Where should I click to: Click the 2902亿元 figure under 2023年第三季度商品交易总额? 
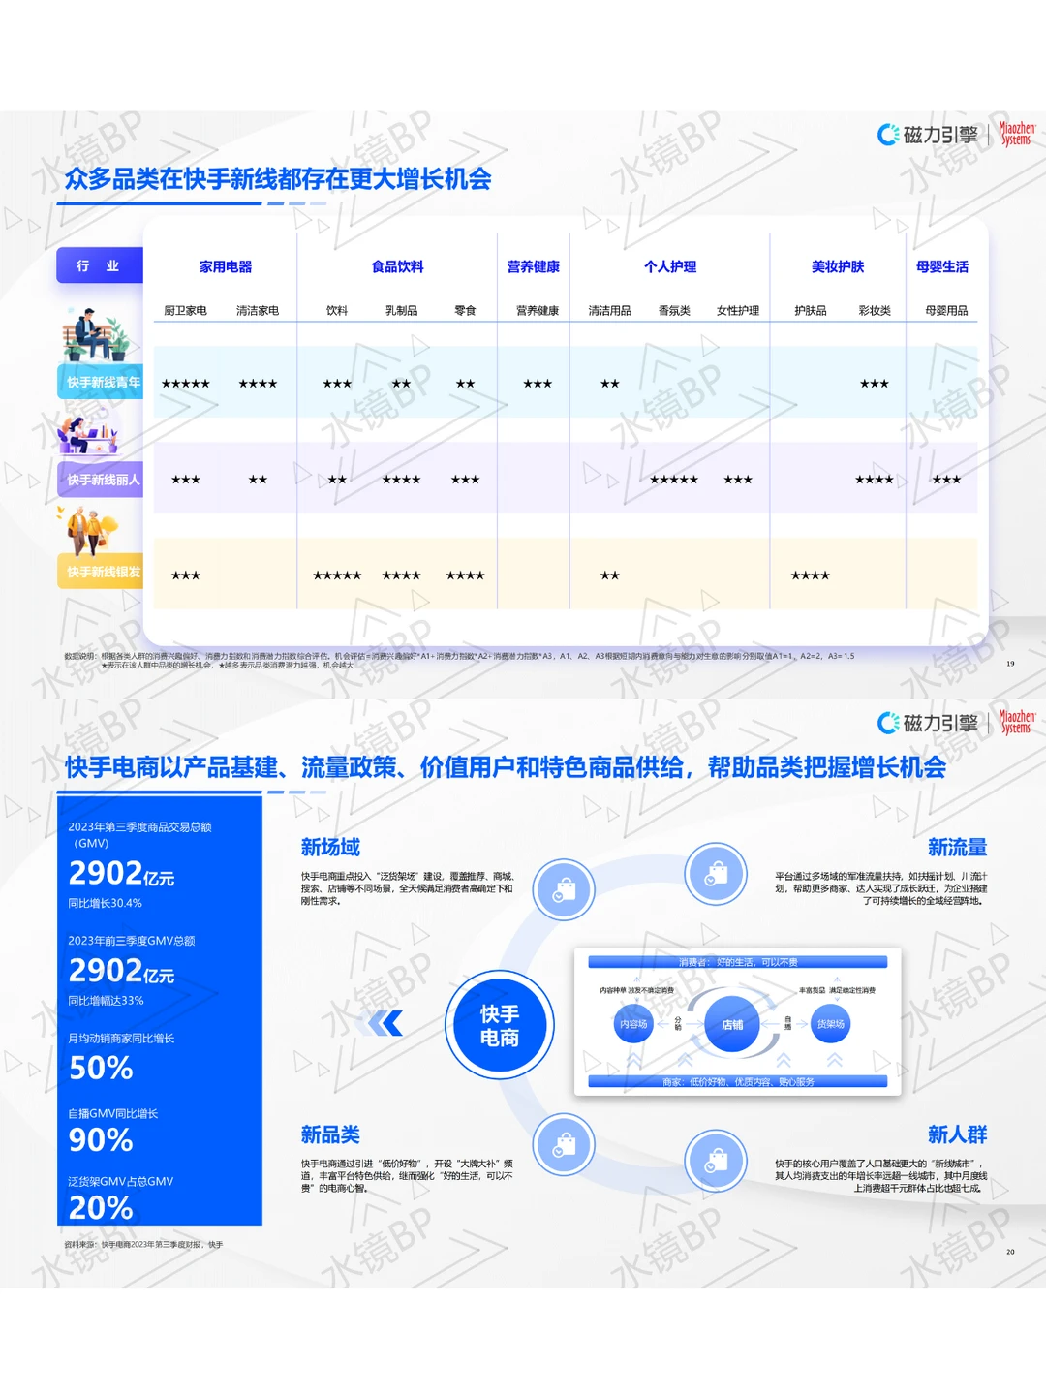point(121,874)
